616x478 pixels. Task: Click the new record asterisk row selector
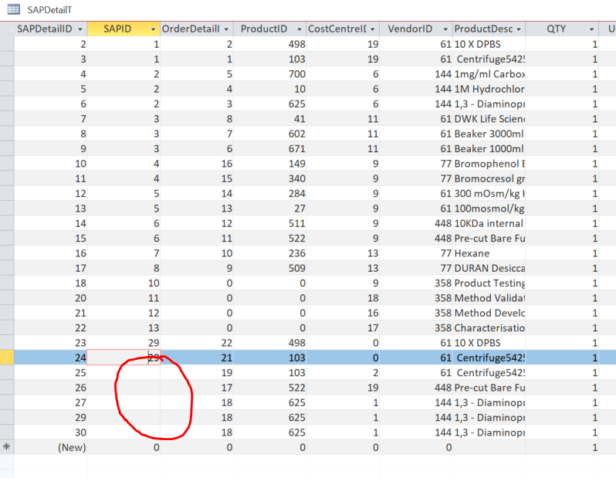[7, 447]
